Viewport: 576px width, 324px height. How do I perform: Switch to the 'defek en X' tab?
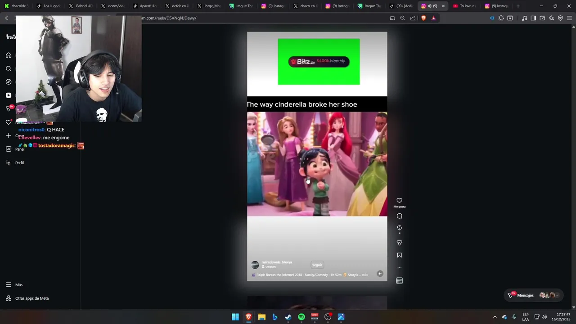177,6
